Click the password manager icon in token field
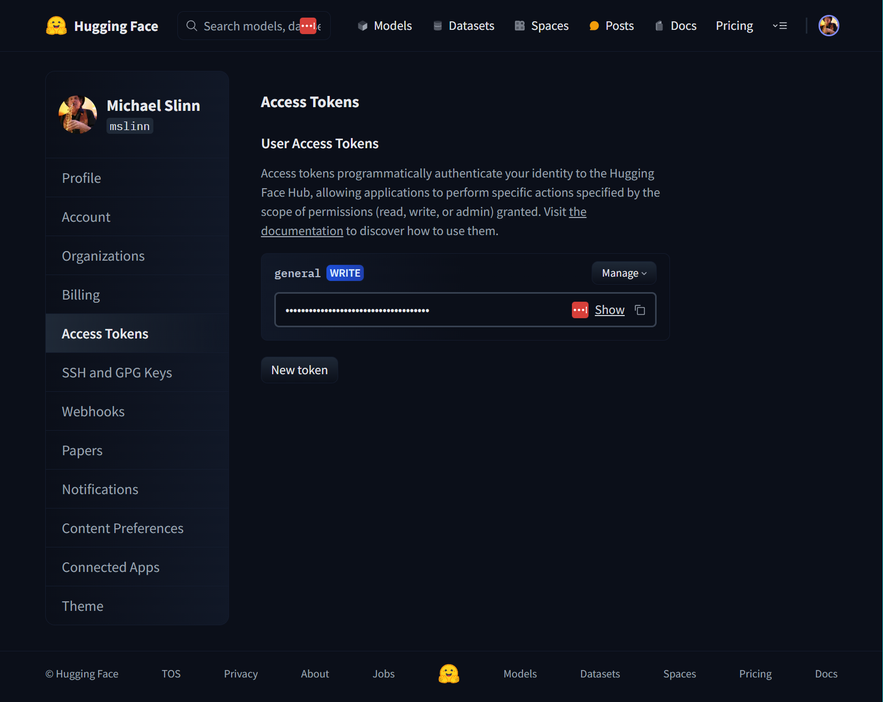The height and width of the screenshot is (702, 883). (x=579, y=310)
